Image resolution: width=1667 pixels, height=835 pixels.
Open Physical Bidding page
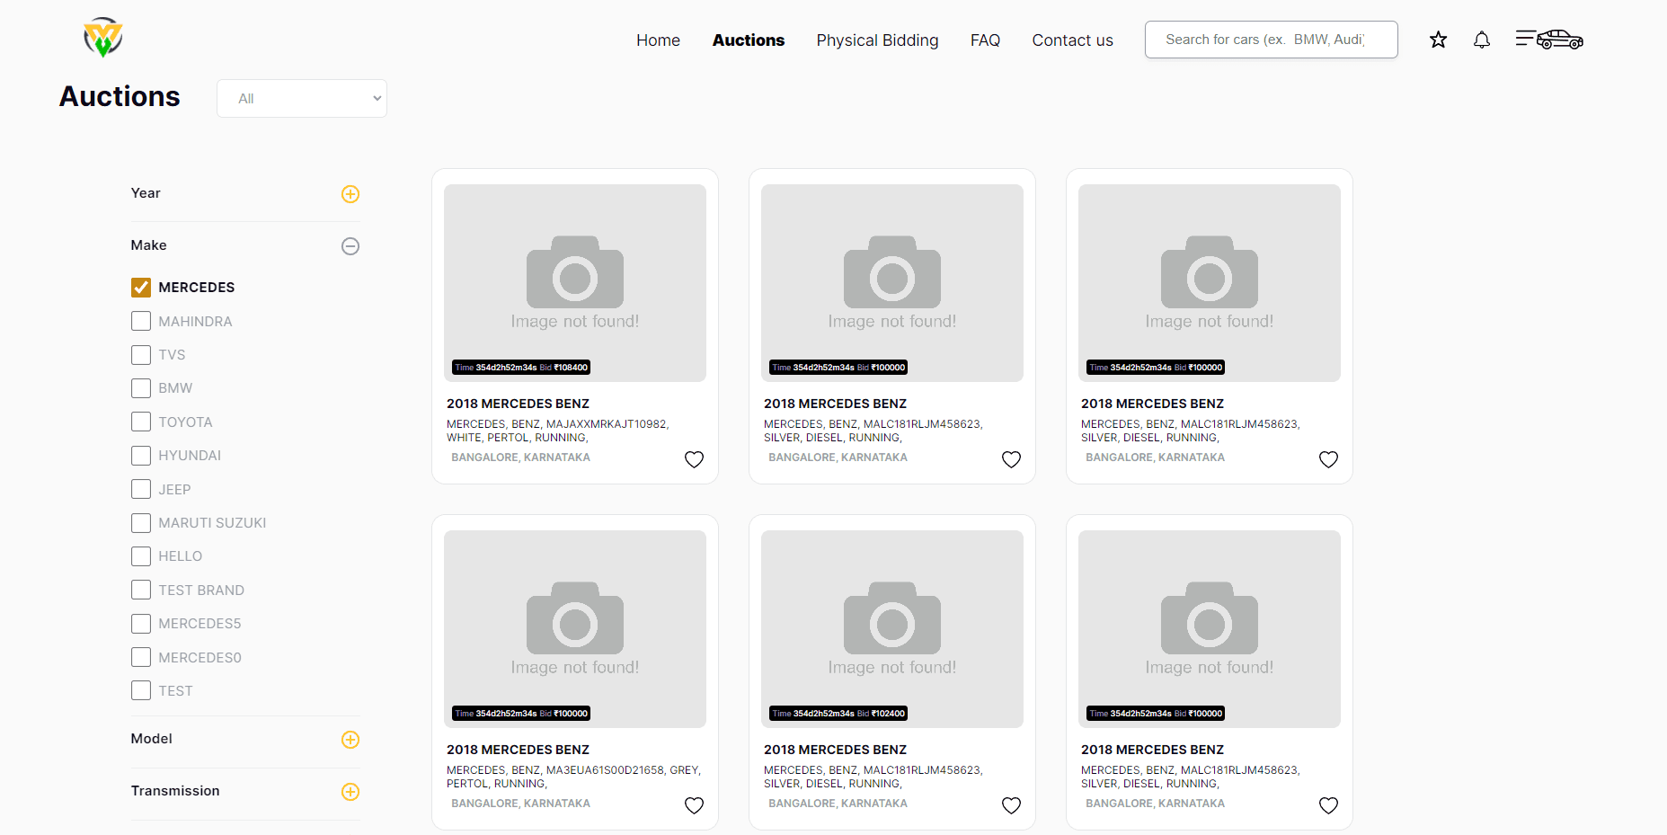877,40
